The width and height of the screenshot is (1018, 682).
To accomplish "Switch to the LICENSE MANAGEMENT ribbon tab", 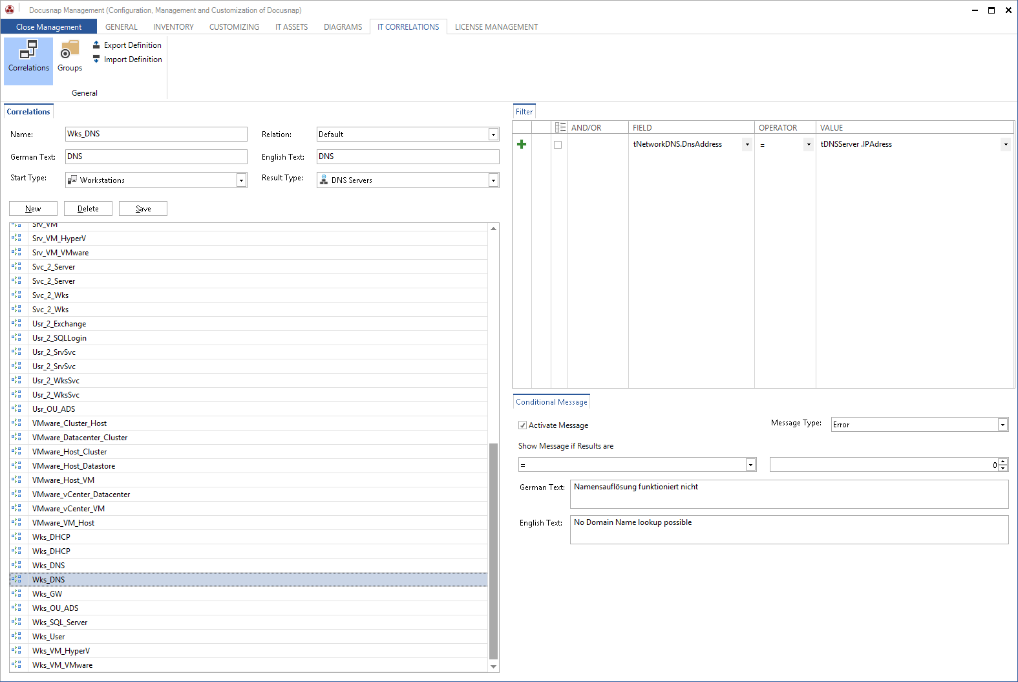I will tap(496, 27).
